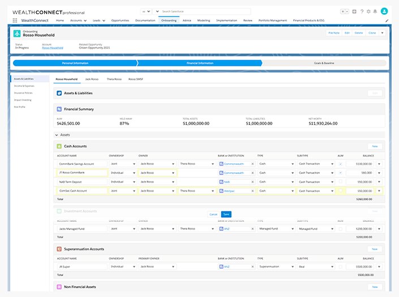Viewport: 399px width, 297px height.
Task: Clear the bank in CommBank Savings Account row
Action: (252, 164)
